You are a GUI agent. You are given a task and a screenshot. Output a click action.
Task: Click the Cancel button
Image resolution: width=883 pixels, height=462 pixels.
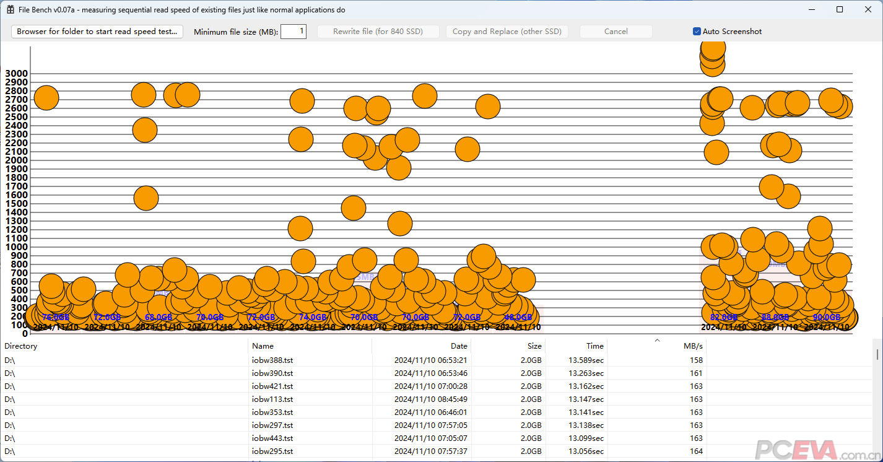tap(615, 32)
